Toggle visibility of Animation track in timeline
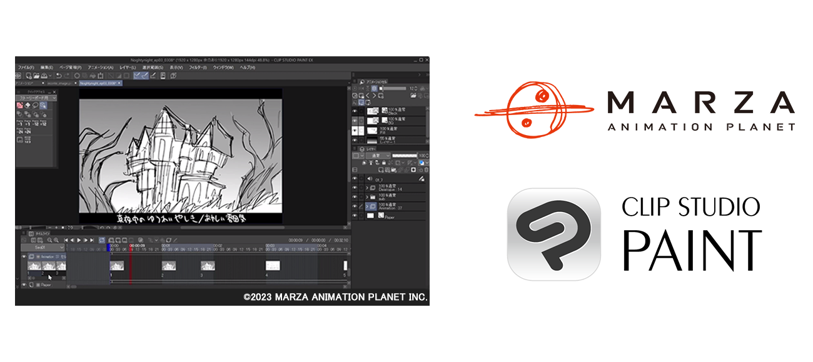 tap(24, 256)
